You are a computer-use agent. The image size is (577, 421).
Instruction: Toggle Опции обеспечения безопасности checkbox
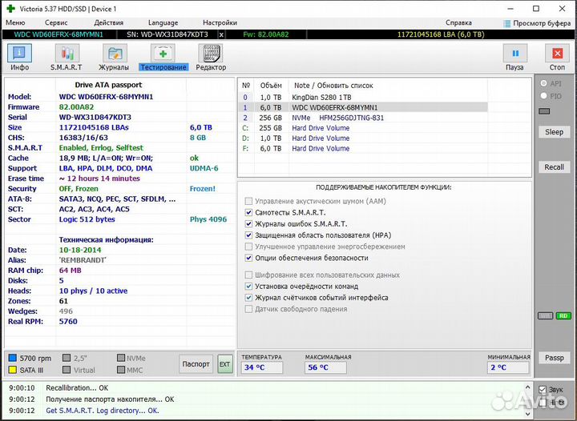click(x=248, y=258)
